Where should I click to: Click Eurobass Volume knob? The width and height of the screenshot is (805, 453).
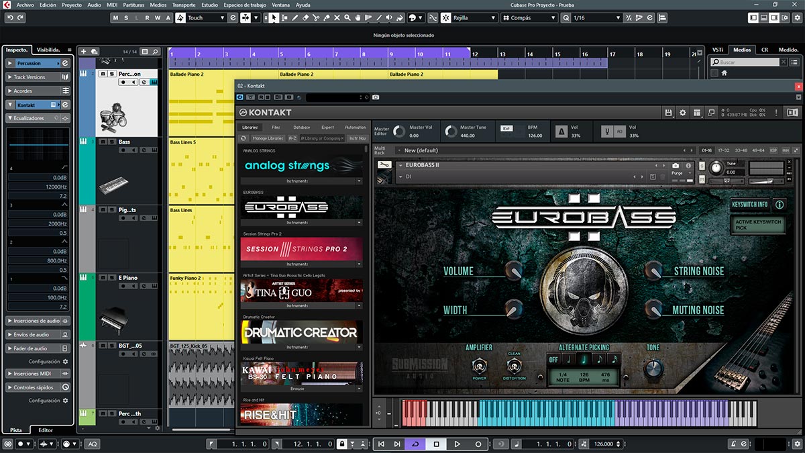click(x=514, y=270)
